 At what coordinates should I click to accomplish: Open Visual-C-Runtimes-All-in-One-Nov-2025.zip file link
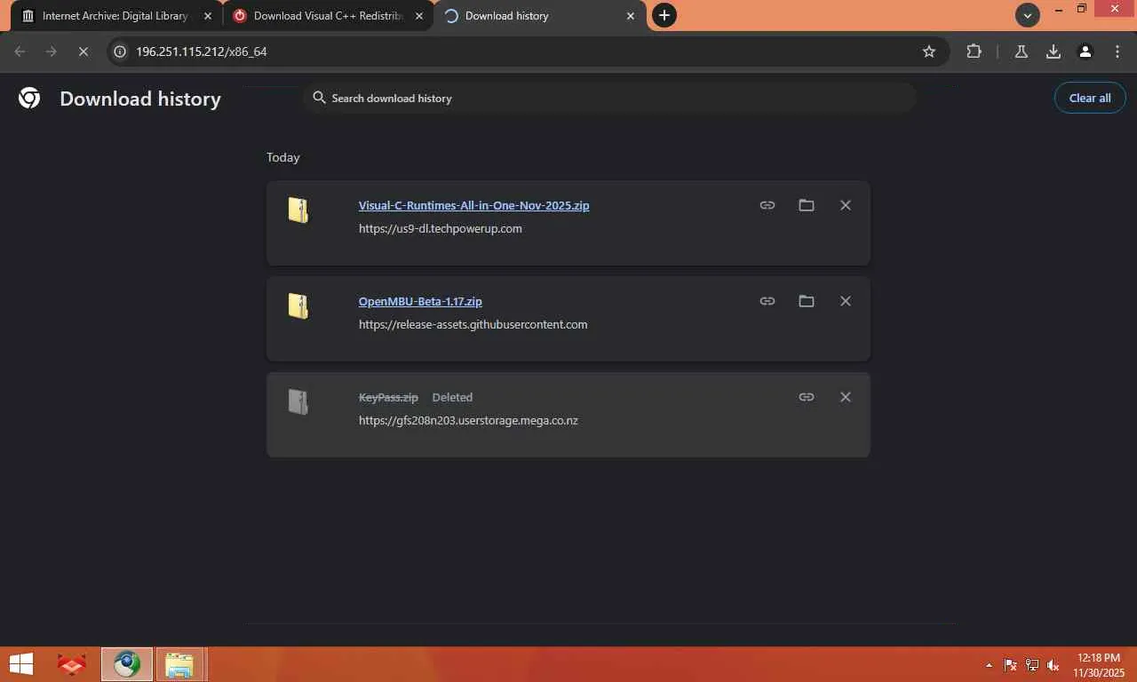point(473,205)
